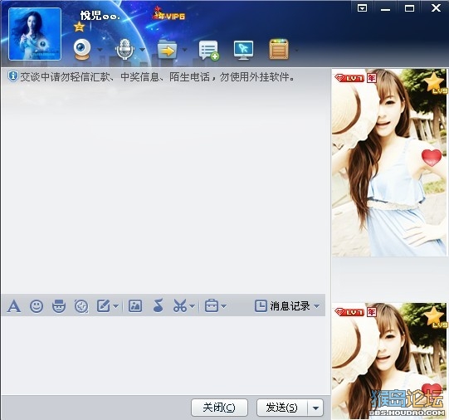Click the safety warning notice text
The height and width of the screenshot is (420, 449).
click(x=158, y=76)
